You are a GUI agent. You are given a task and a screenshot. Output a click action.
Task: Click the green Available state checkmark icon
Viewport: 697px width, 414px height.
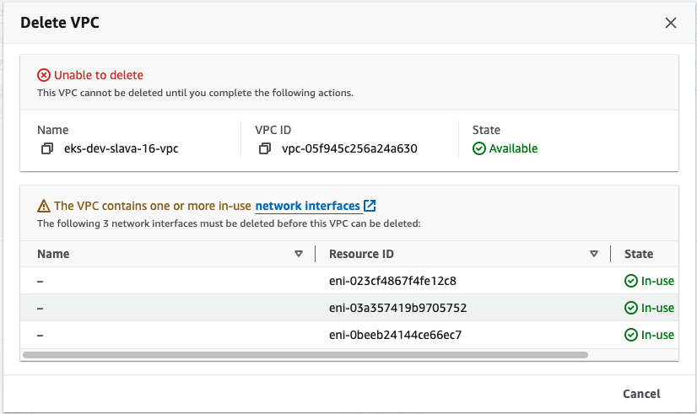tap(479, 148)
